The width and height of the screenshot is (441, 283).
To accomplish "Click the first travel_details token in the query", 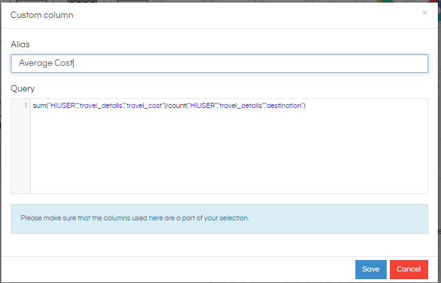I will (x=101, y=105).
